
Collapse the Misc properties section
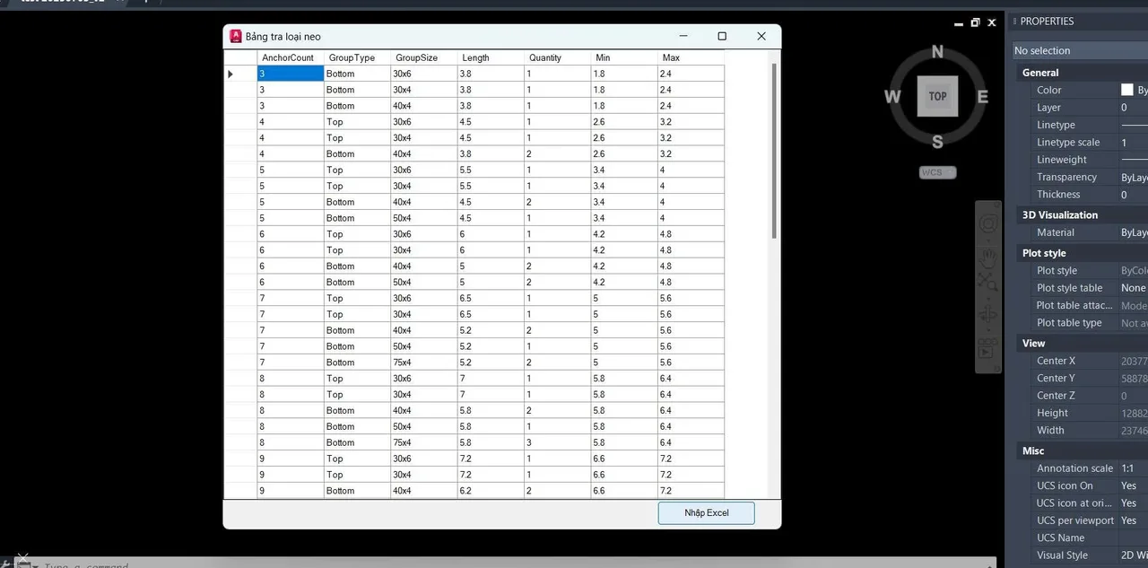(x=1033, y=450)
